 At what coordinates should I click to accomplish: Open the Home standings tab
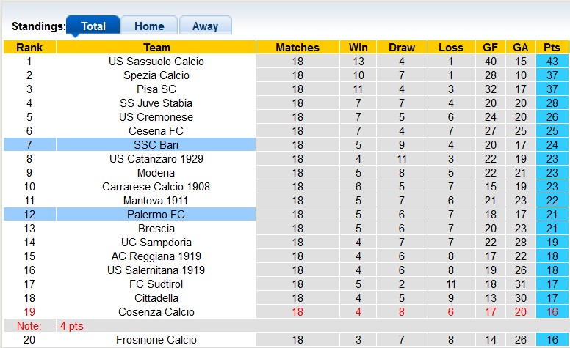(x=149, y=26)
